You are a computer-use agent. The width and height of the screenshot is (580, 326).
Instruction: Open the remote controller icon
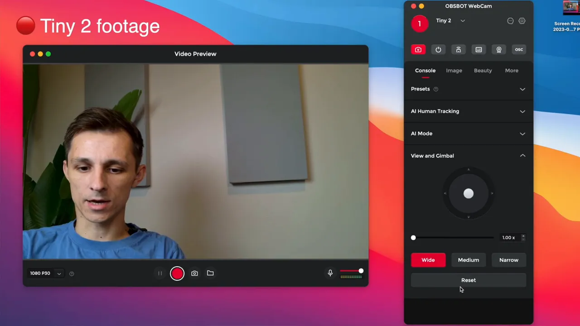tap(459, 49)
